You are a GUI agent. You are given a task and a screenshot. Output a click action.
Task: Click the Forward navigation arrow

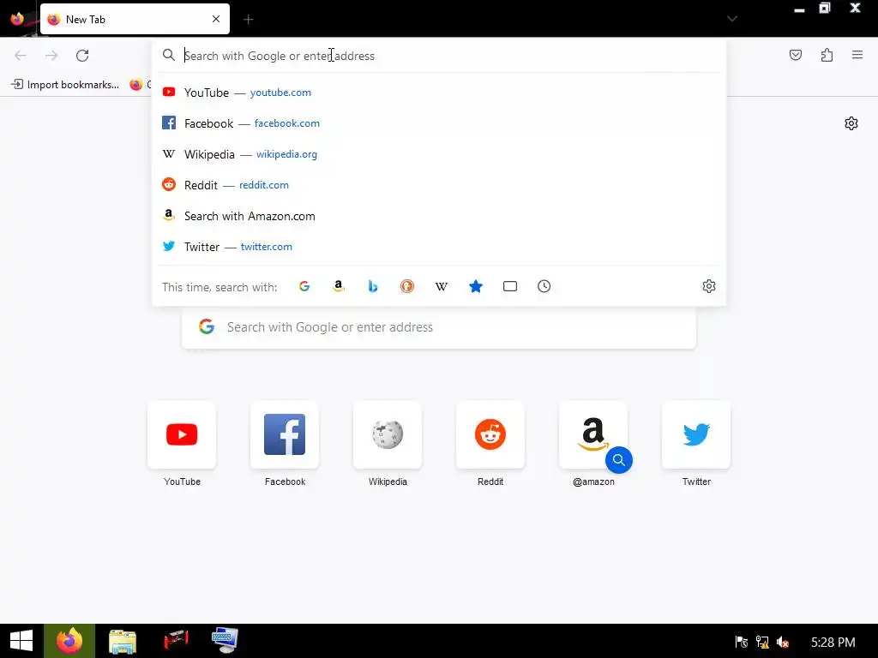(51, 56)
